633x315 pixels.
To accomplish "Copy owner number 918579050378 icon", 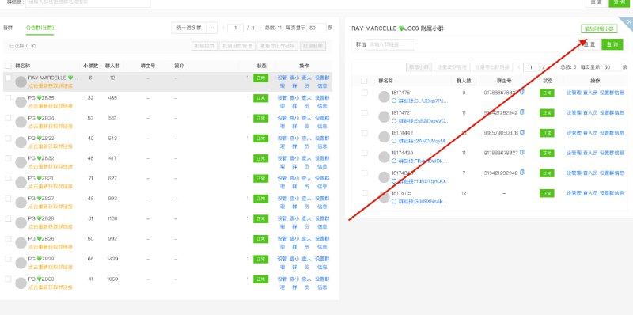I will pyautogui.click(x=522, y=132).
